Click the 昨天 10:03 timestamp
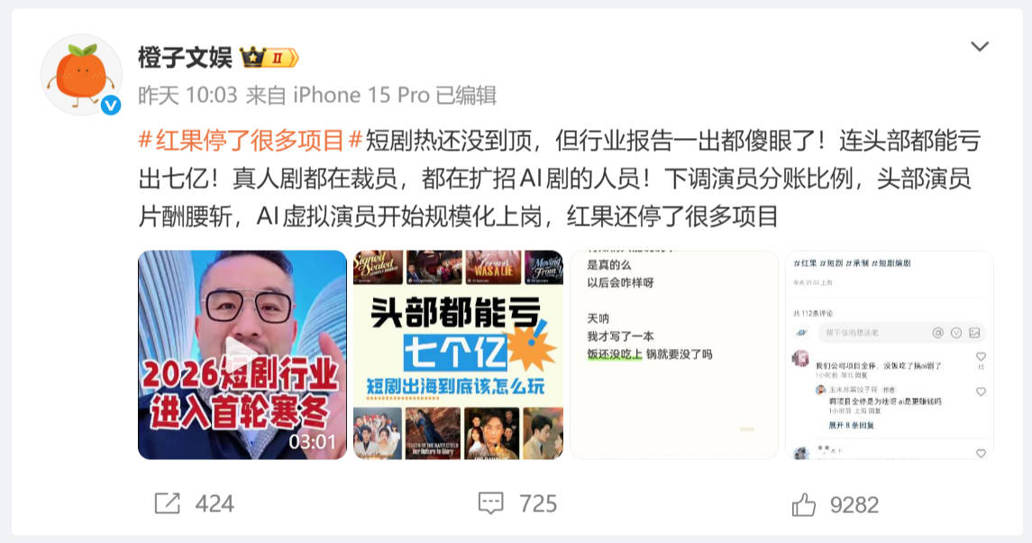The image size is (1032, 543). pyautogui.click(x=187, y=96)
